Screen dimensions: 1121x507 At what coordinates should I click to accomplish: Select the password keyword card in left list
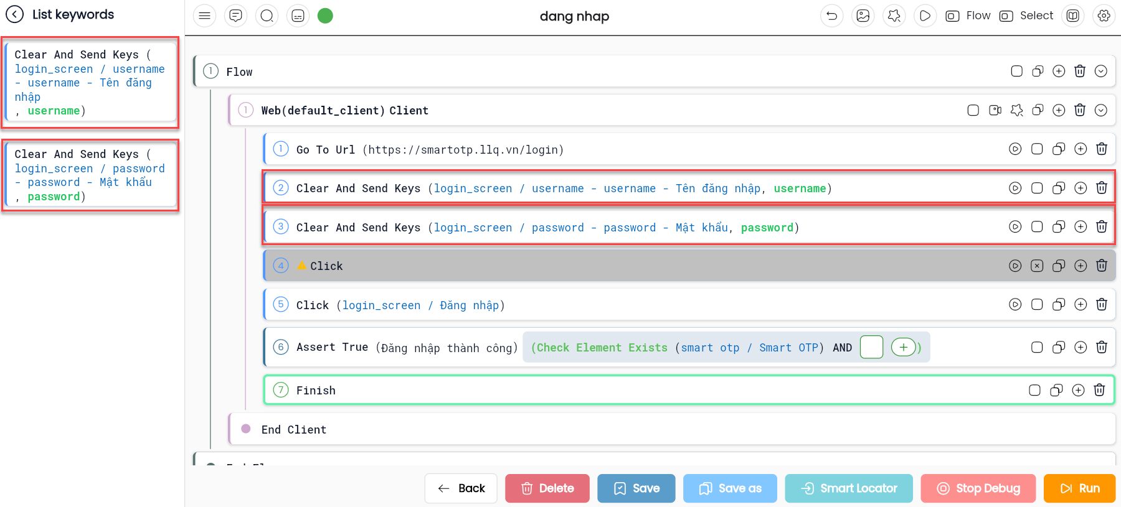(x=91, y=175)
